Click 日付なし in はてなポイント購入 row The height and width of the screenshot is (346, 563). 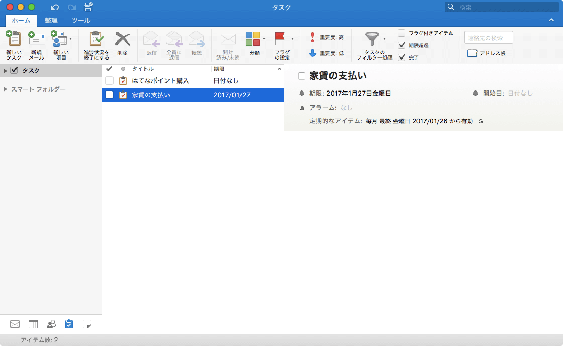pyautogui.click(x=226, y=80)
